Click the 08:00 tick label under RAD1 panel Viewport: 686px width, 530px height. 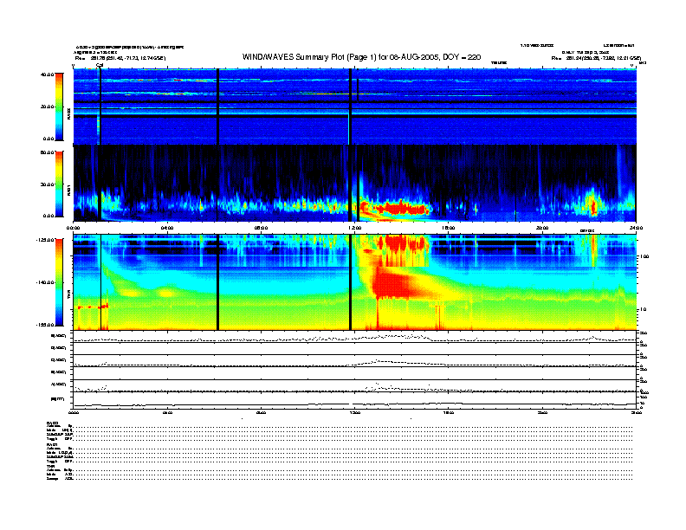coord(261,228)
